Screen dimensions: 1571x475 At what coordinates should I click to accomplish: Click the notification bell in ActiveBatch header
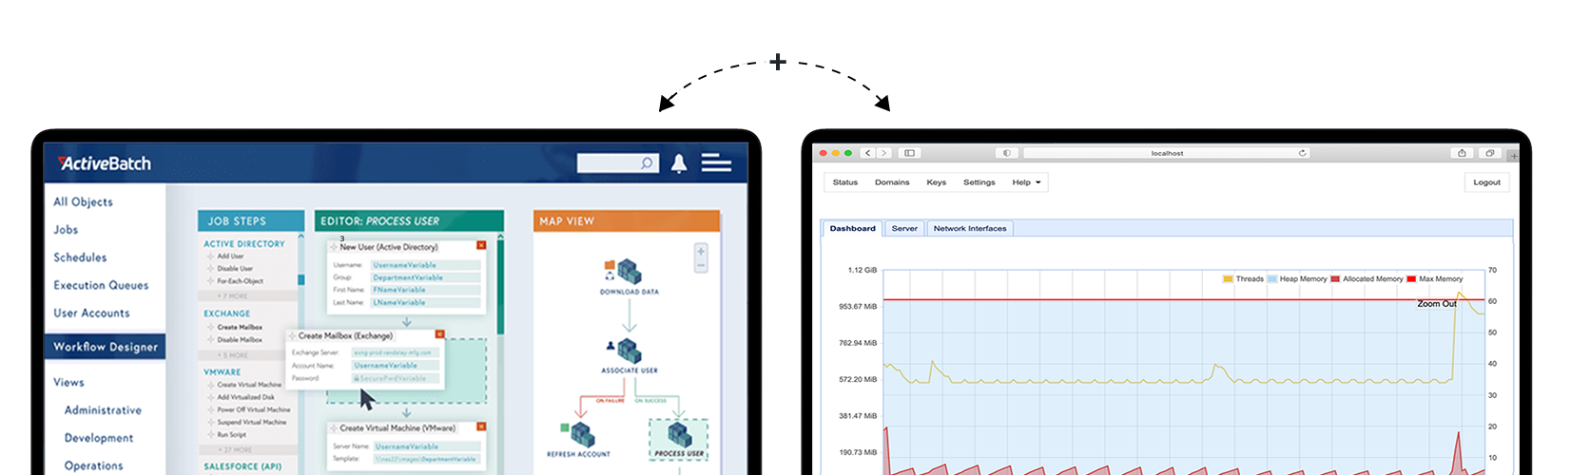(678, 163)
